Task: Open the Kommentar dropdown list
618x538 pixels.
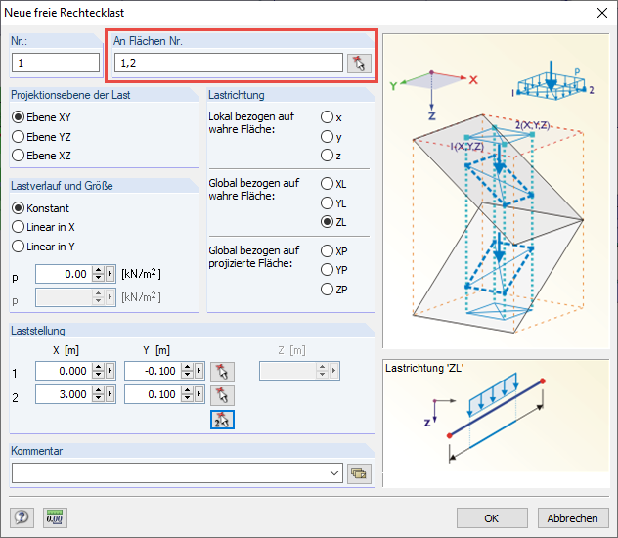Action: click(334, 473)
